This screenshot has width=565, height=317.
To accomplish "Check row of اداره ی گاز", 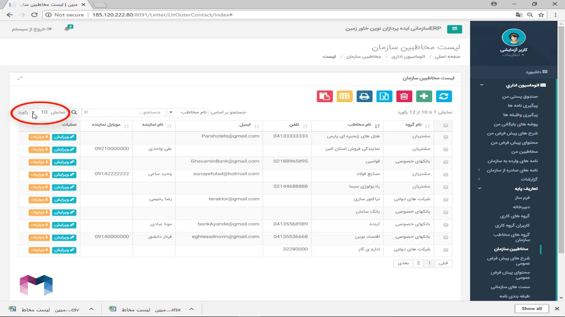I will [445, 250].
